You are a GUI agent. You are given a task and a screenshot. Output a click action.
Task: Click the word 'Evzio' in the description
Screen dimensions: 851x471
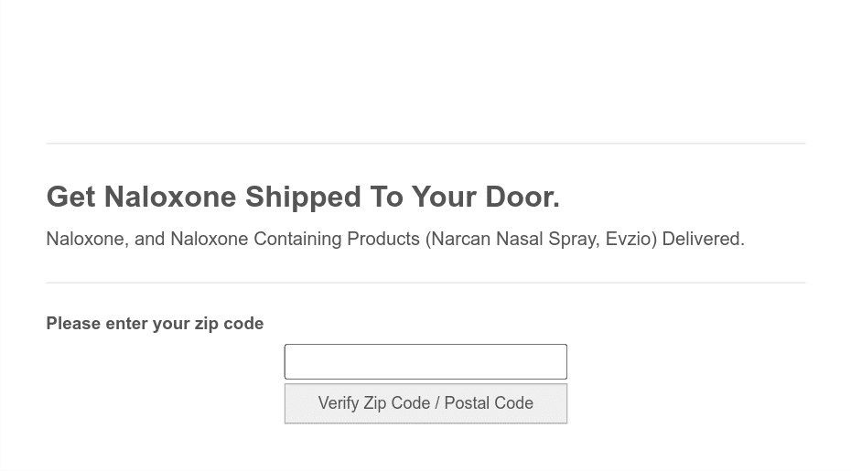click(629, 240)
